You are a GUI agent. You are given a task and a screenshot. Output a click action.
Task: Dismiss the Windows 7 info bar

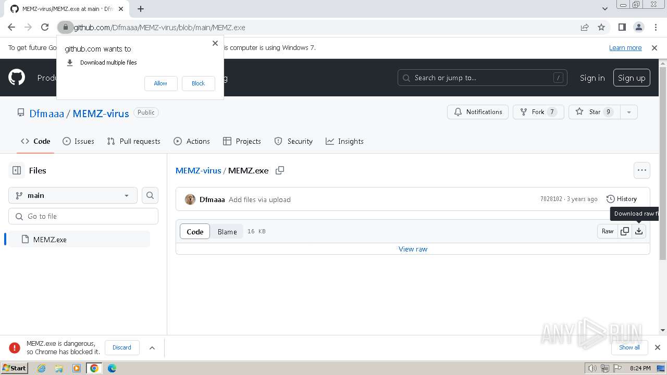(654, 47)
